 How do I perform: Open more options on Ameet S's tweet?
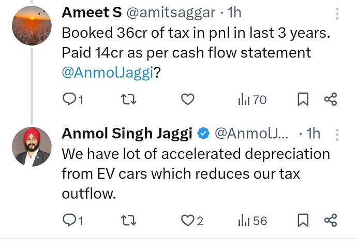click(x=337, y=14)
